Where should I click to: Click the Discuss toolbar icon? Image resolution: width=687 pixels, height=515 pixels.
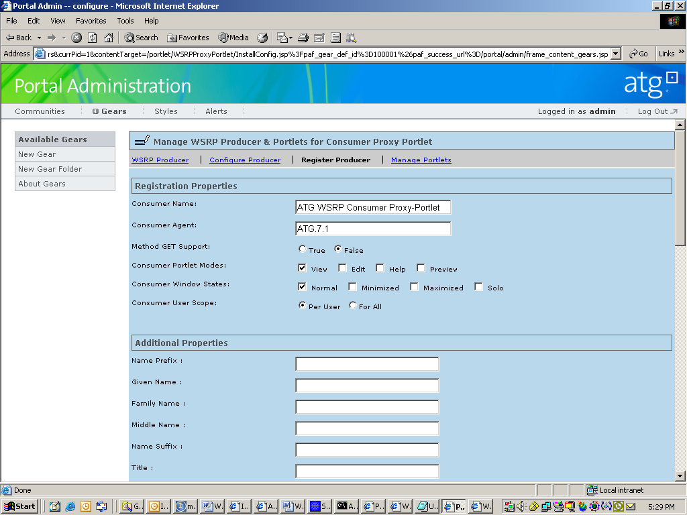335,38
